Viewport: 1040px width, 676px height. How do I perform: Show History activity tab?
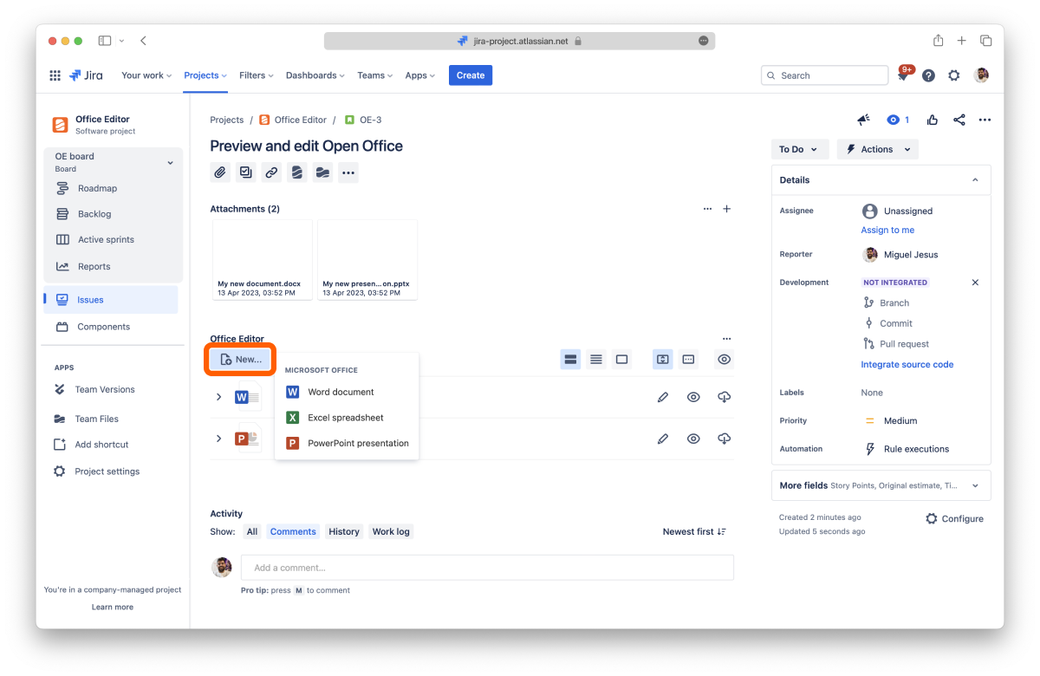(x=344, y=531)
